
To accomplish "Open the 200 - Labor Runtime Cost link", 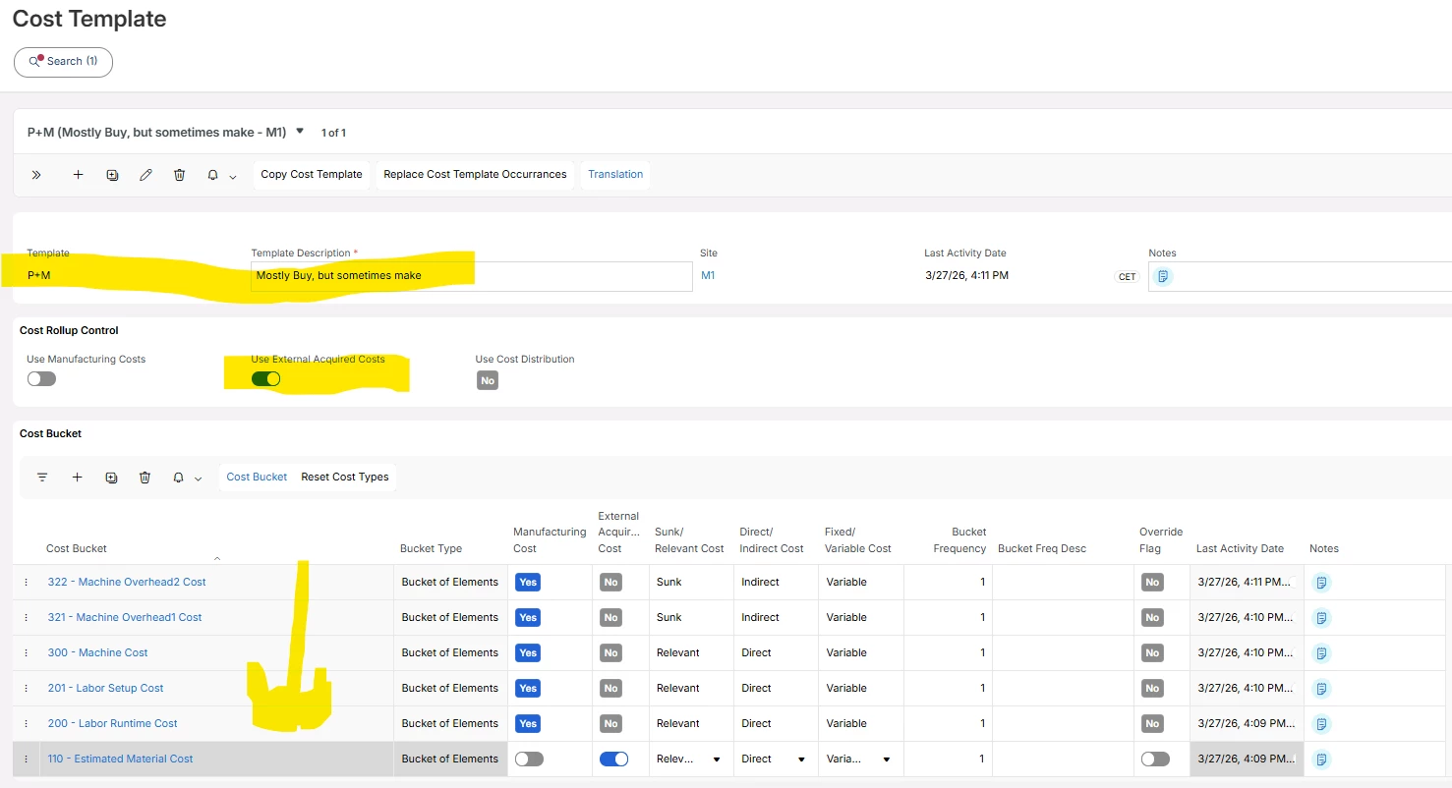I will point(113,724).
